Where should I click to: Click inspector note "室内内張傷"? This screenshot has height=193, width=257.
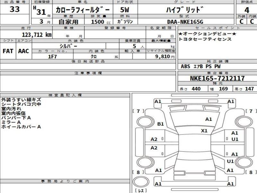tap(13, 113)
